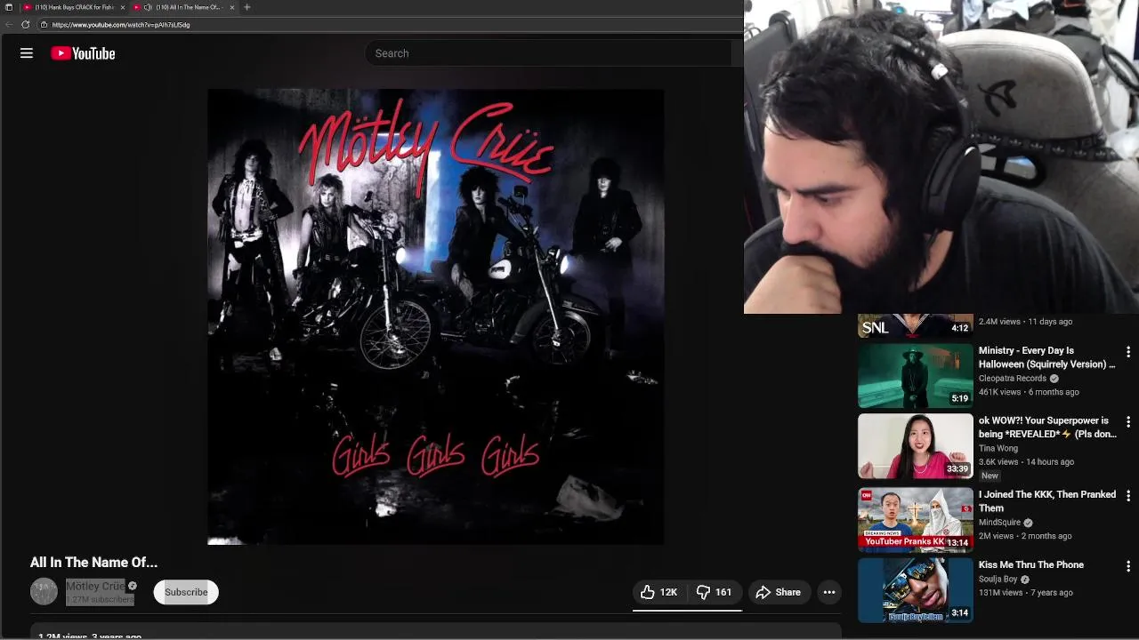Go back with the browser back arrow
The width and height of the screenshot is (1139, 640).
click(9, 25)
